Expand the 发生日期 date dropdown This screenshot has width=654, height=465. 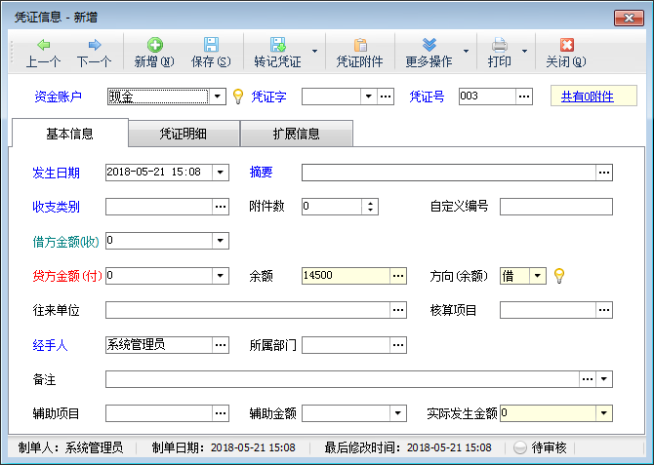pyautogui.click(x=220, y=173)
